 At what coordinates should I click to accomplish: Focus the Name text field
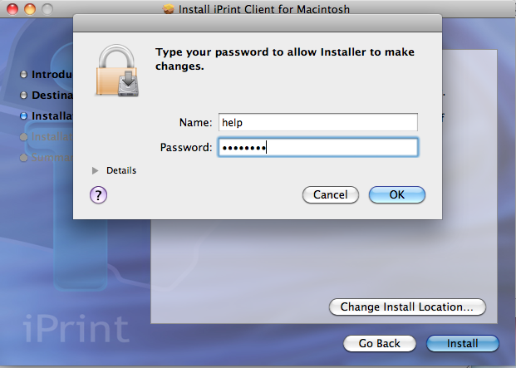(317, 122)
